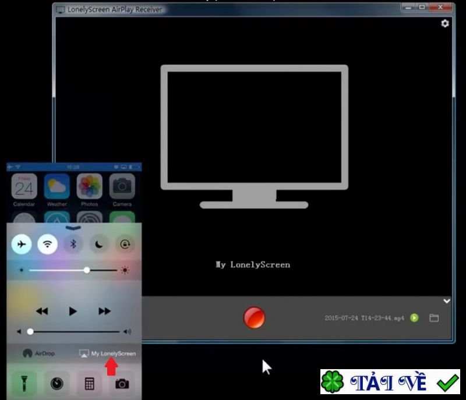Viewport: 466px width, 400px height.
Task: Click the LonelyScreen window title icon
Action: click(x=61, y=9)
